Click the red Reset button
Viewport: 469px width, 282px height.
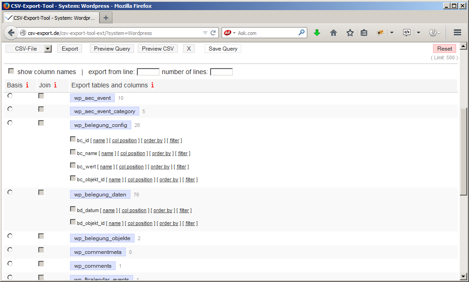coord(445,49)
